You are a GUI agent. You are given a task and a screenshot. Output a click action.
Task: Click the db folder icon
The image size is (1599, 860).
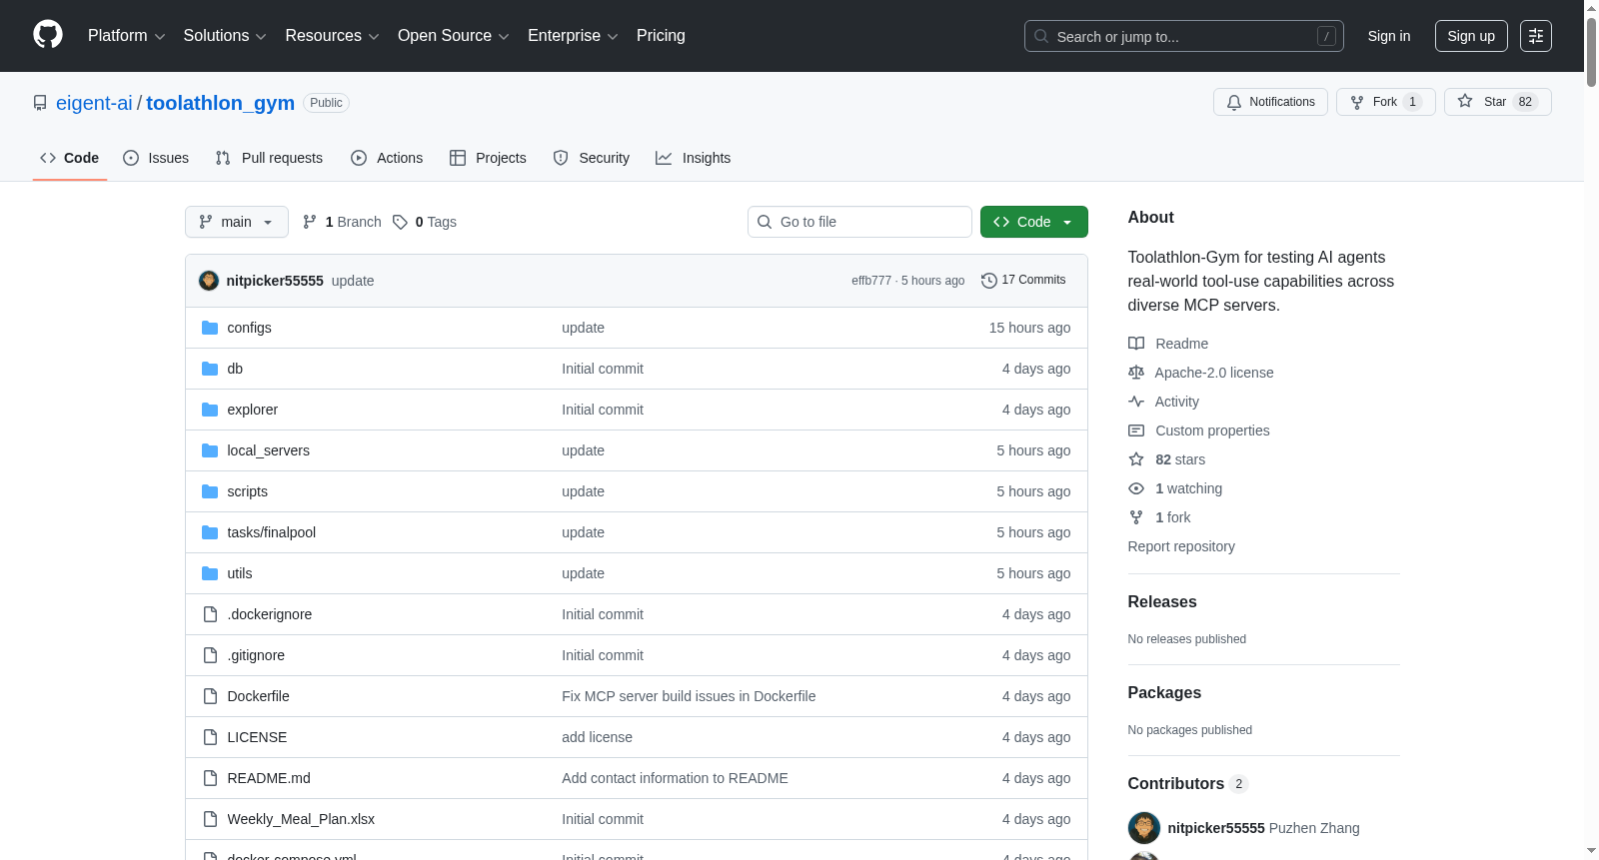tap(210, 369)
